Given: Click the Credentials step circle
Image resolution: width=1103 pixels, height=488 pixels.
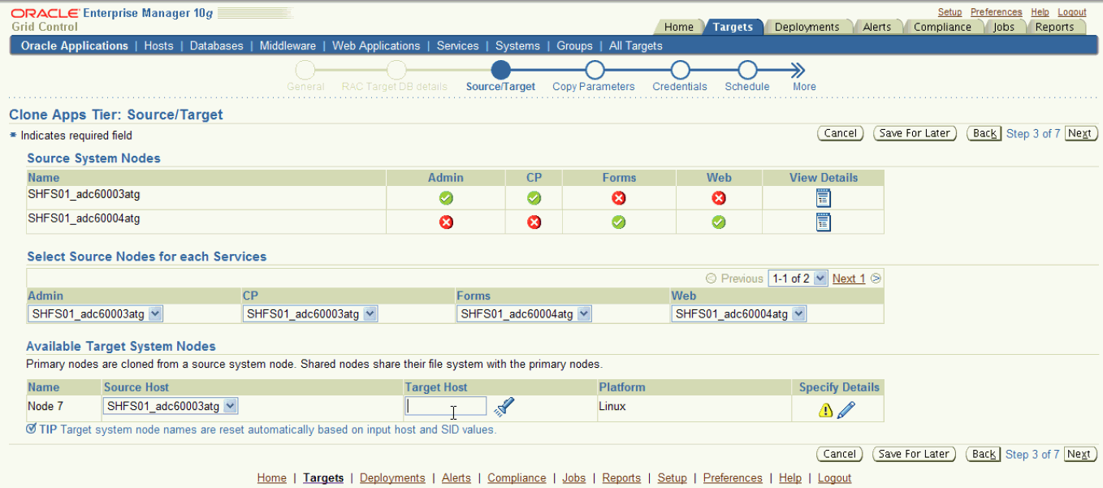Looking at the screenshot, I should tap(680, 71).
